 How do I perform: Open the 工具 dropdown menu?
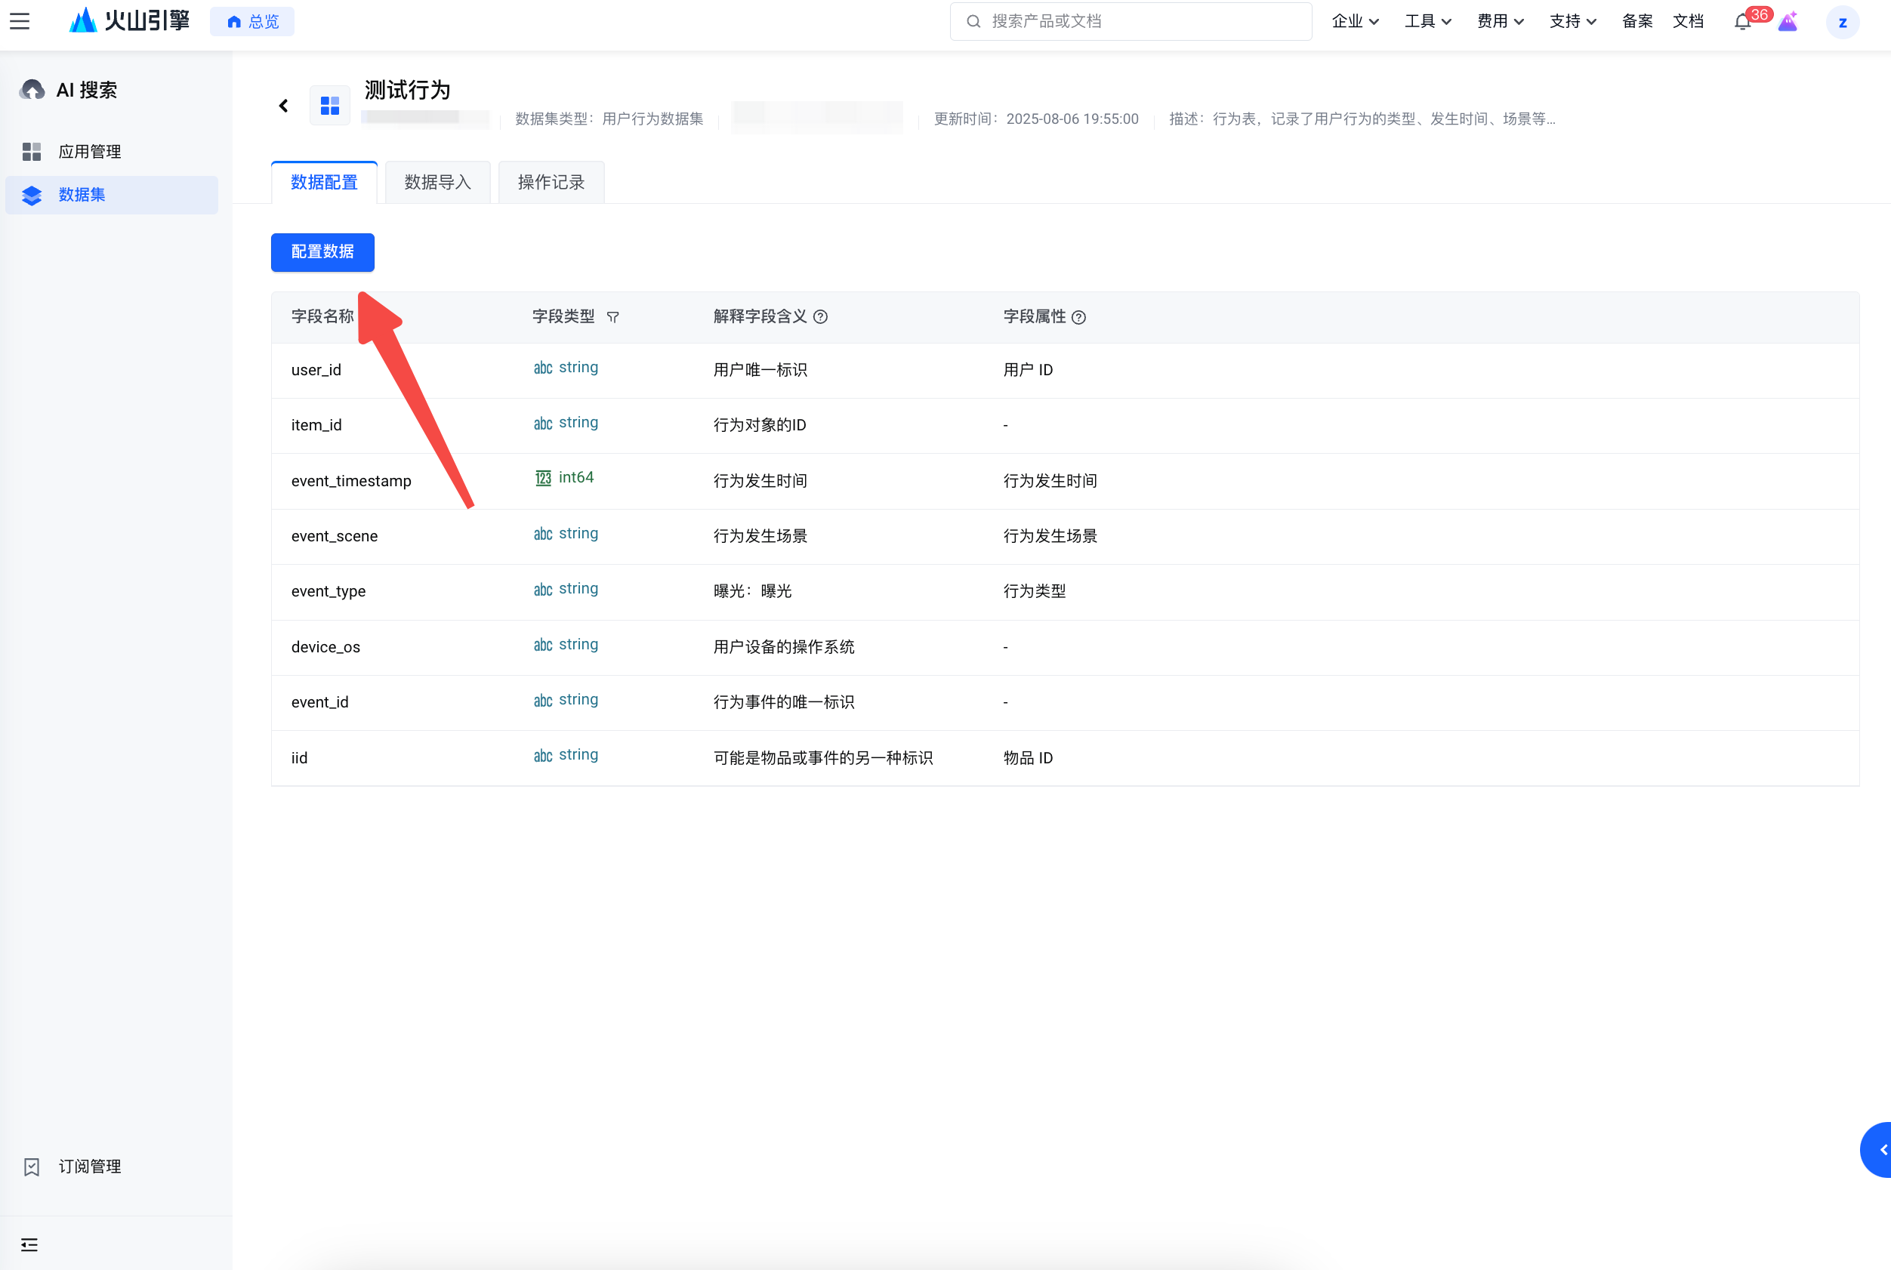point(1427,22)
